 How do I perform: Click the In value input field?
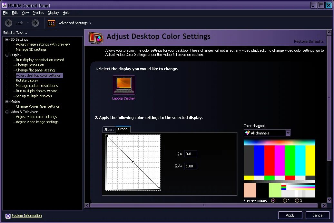tap(191, 154)
